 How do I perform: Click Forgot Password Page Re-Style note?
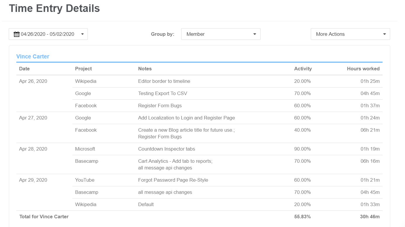[173, 180]
